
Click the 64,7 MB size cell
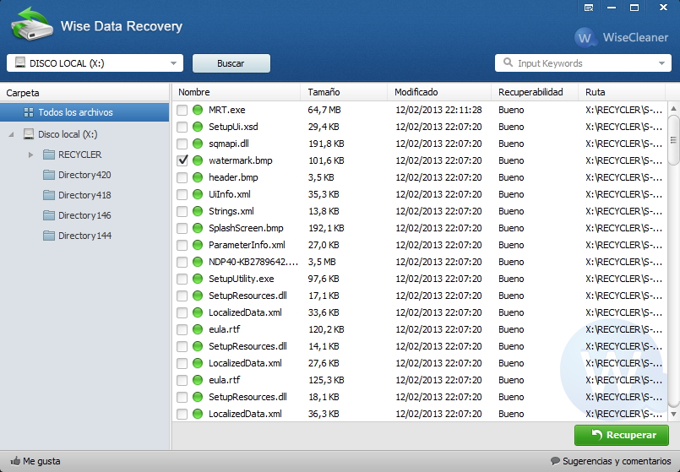point(324,110)
